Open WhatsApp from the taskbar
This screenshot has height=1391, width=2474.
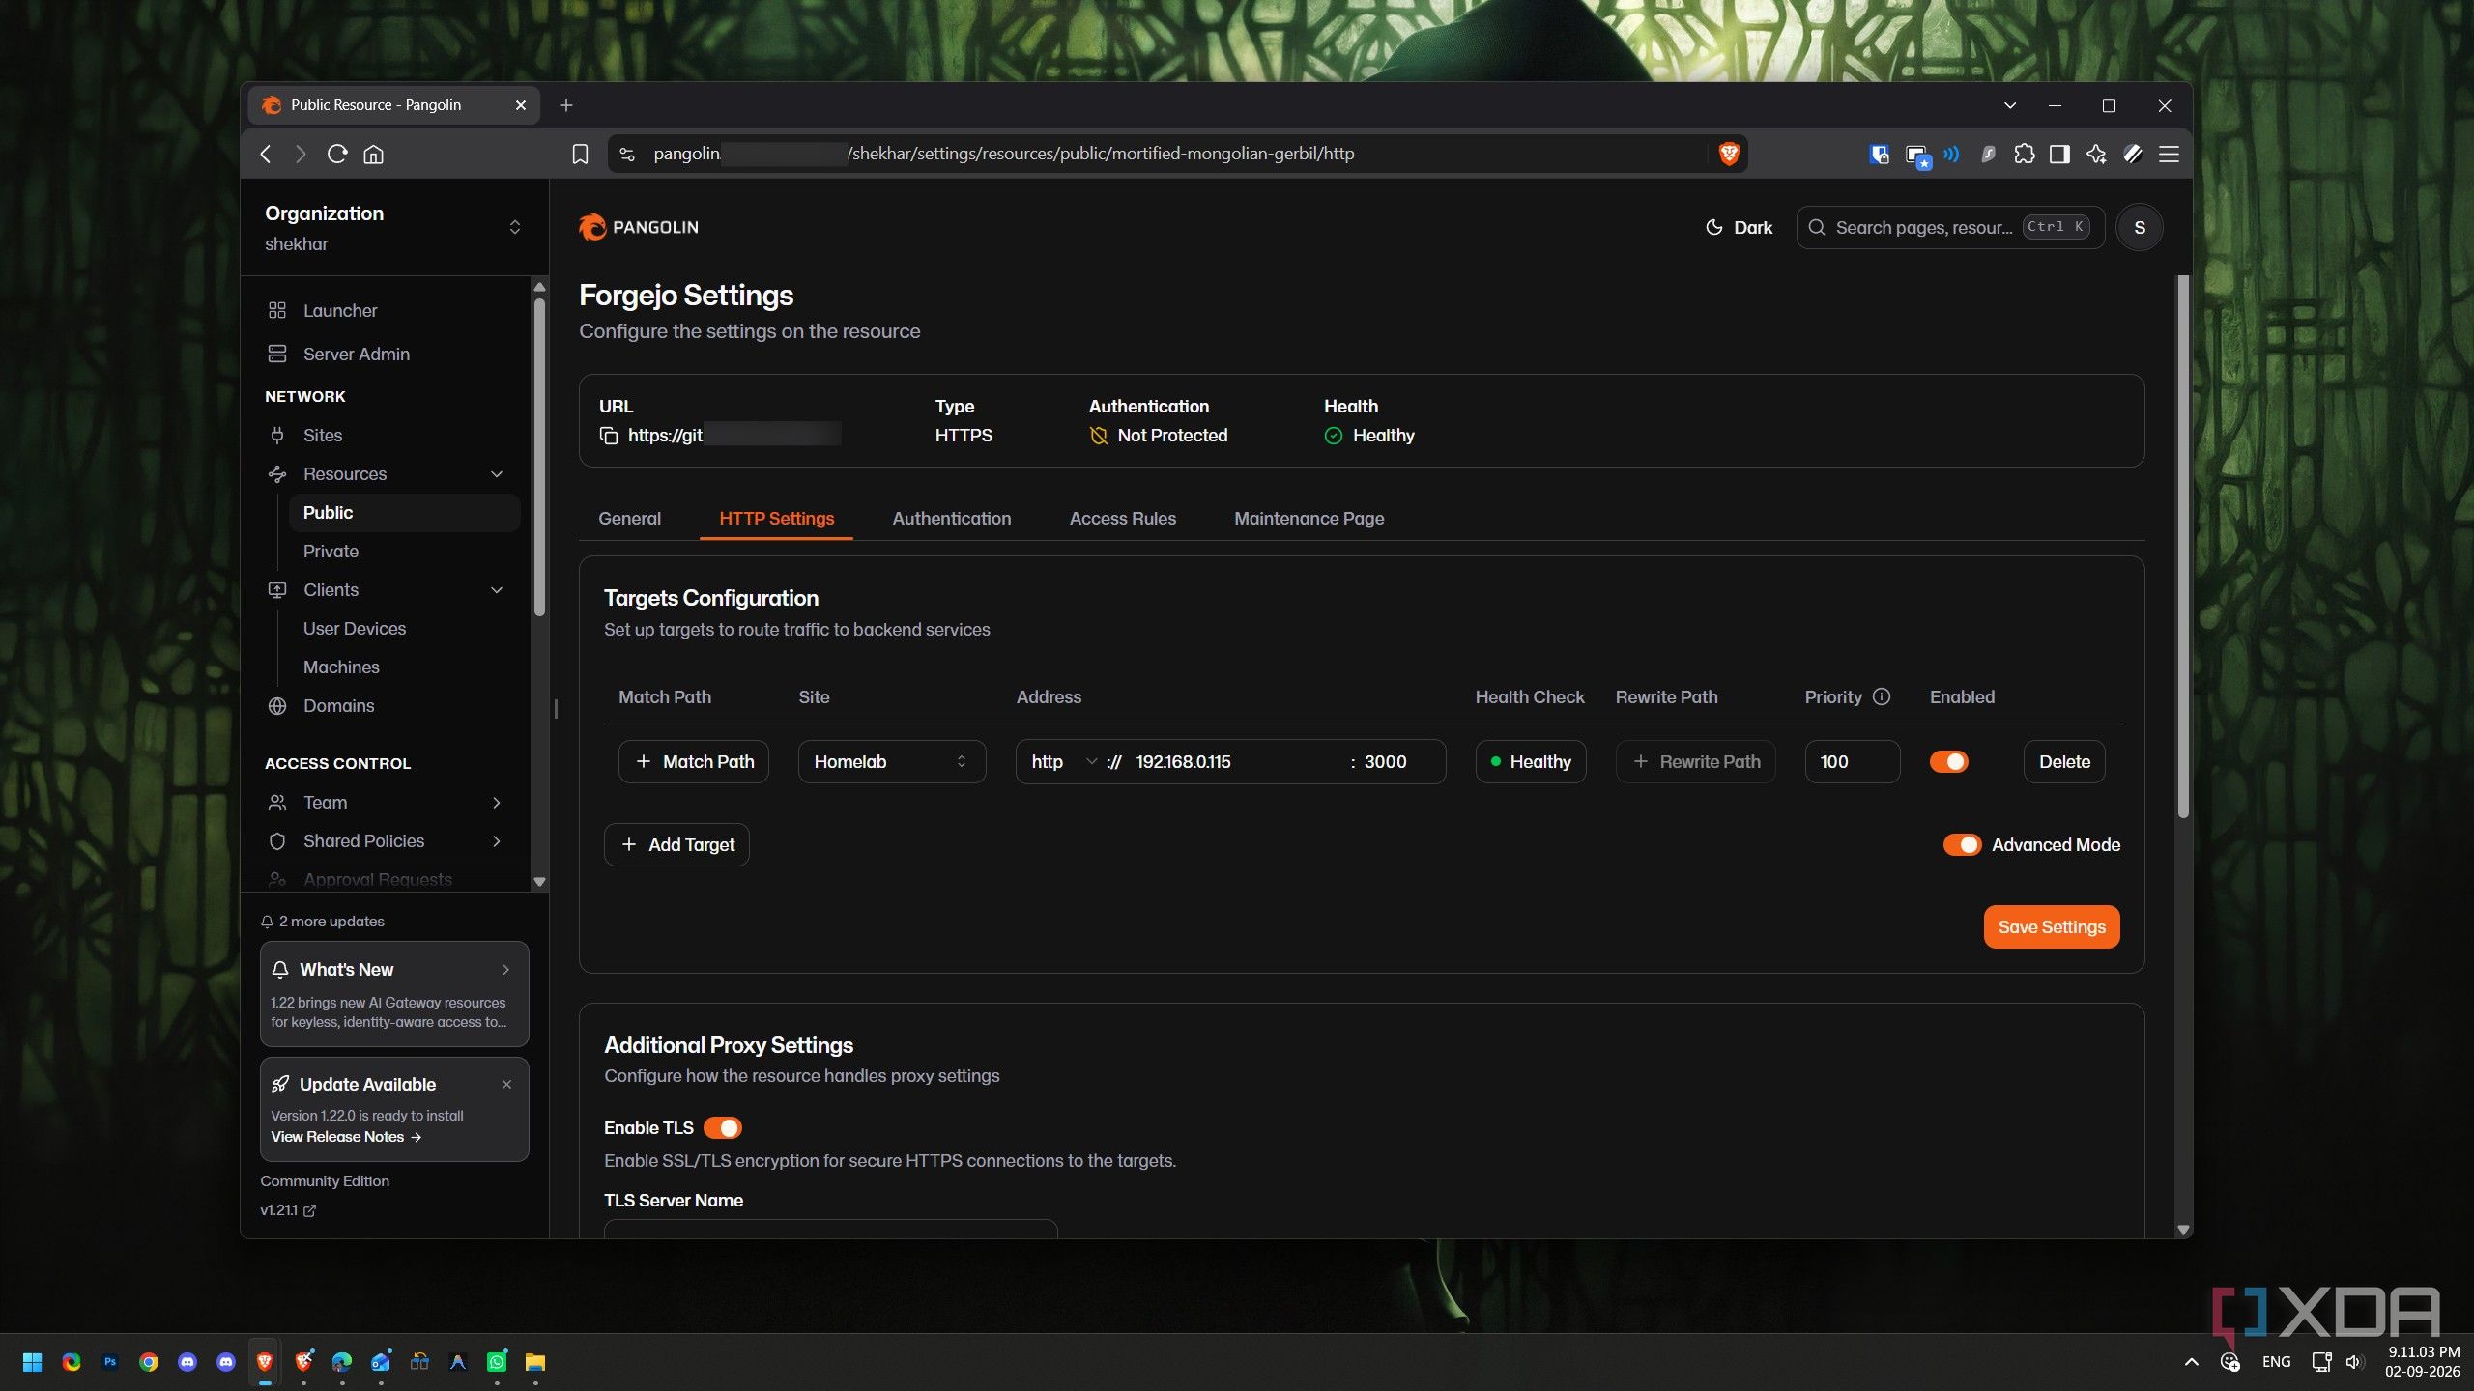497,1362
